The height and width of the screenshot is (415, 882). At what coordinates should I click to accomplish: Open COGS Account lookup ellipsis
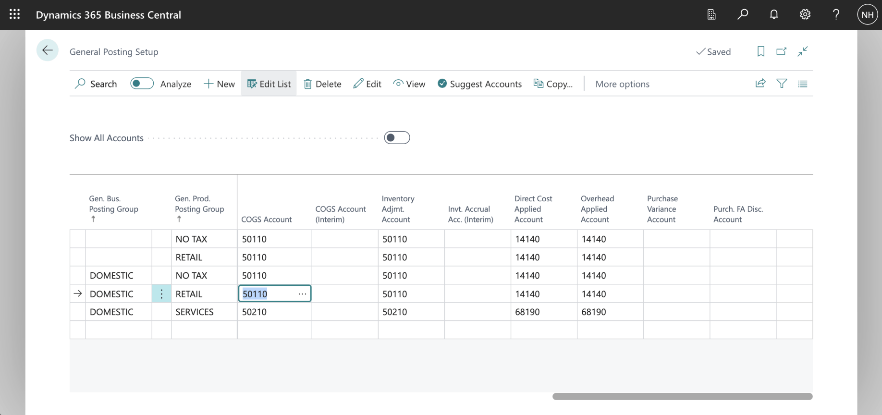coord(302,294)
